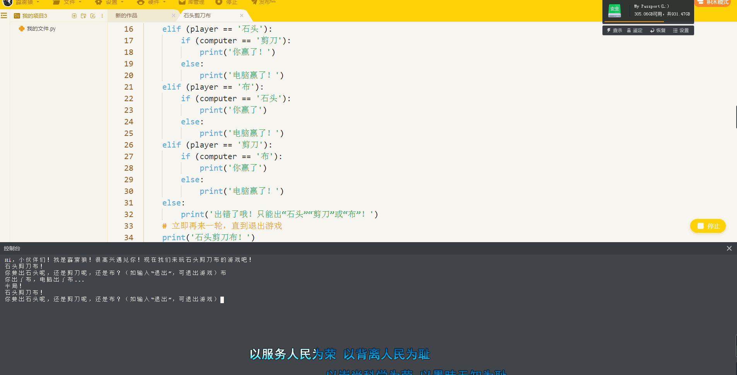Click the else: on line 19
This screenshot has width=737, height=375.
point(192,64)
